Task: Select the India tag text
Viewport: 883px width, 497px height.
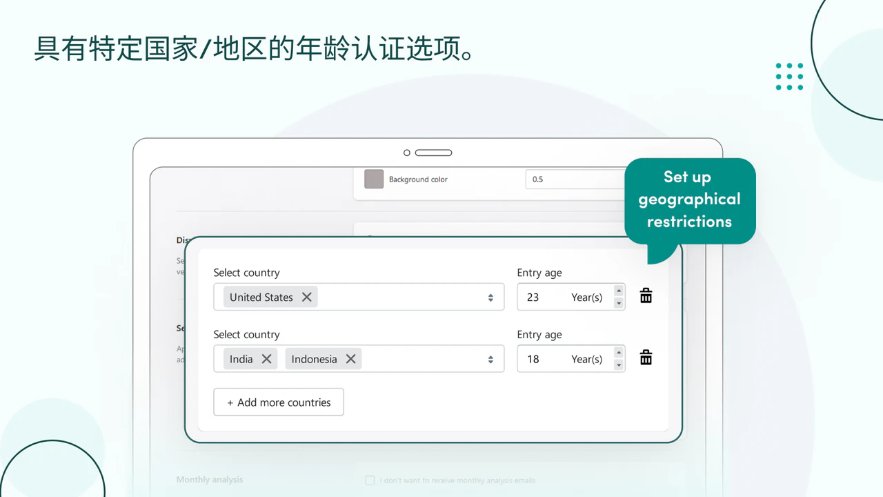Action: click(x=241, y=359)
